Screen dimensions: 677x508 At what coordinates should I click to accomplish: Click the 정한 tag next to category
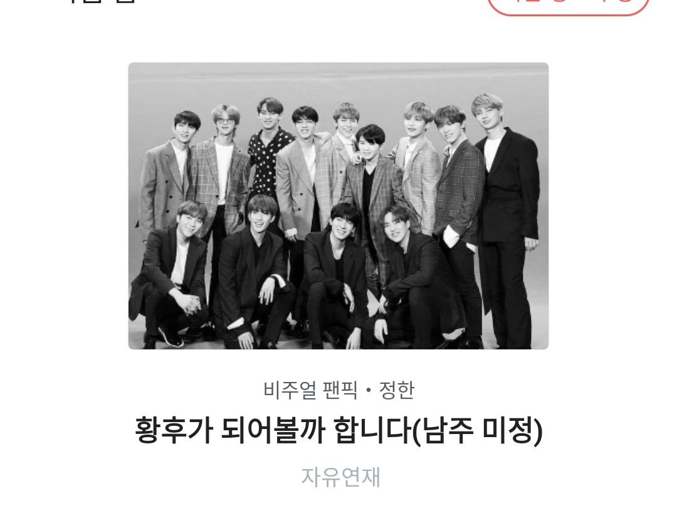tap(397, 390)
